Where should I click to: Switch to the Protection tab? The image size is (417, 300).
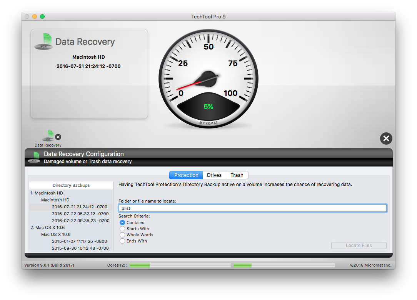click(x=186, y=175)
